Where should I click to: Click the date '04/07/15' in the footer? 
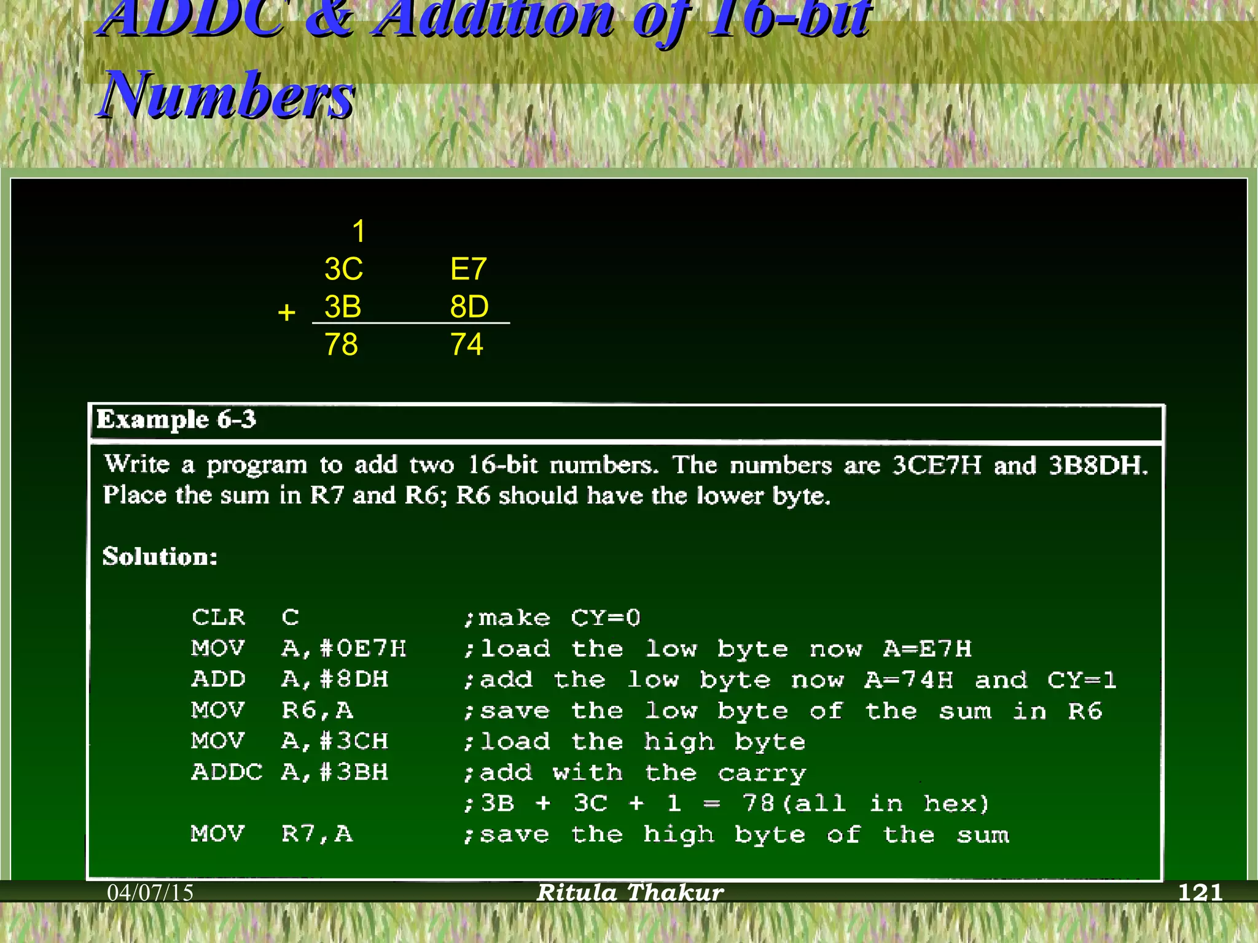(x=150, y=892)
